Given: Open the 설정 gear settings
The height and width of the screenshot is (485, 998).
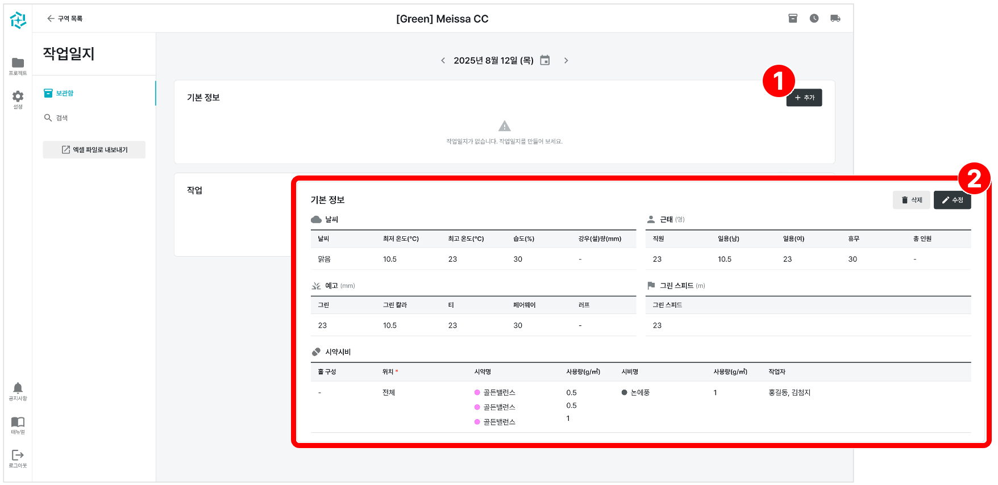Looking at the screenshot, I should click(x=18, y=99).
